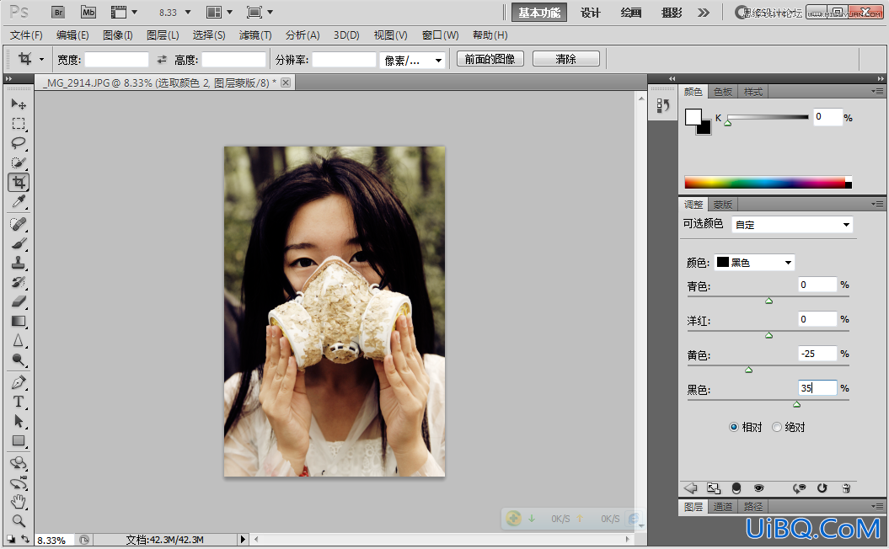Toggle adjustment layer visibility eye

(758, 488)
